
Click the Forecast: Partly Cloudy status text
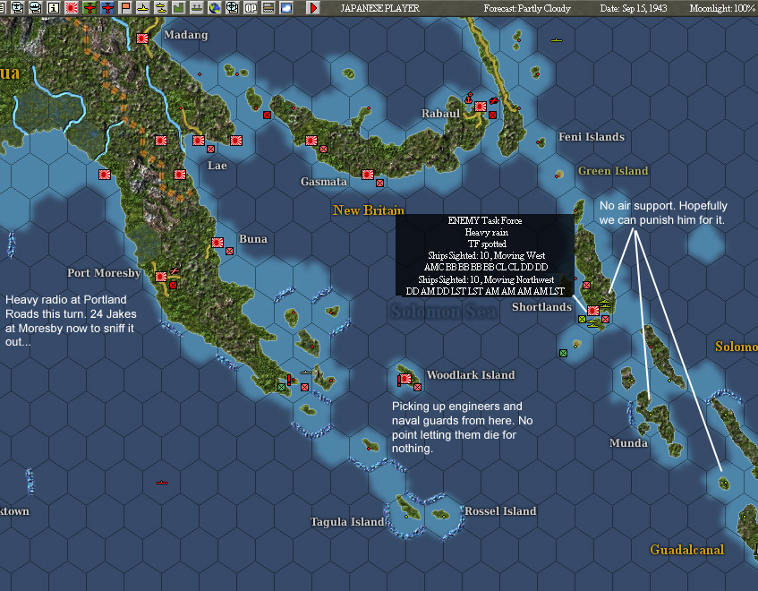pyautogui.click(x=527, y=8)
